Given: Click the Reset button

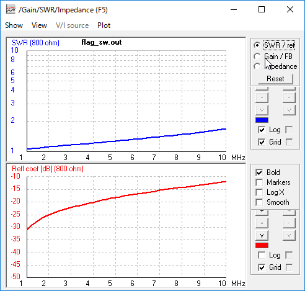Looking at the screenshot, I should 275,79.
